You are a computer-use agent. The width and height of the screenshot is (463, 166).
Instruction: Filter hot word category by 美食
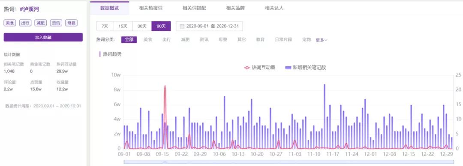tap(147, 39)
